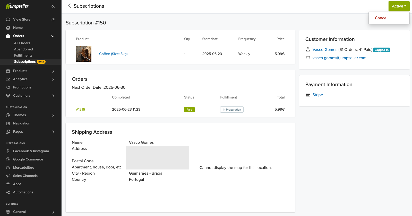Click the Cannot display the map message
This screenshot has height=216, width=412.
click(236, 168)
